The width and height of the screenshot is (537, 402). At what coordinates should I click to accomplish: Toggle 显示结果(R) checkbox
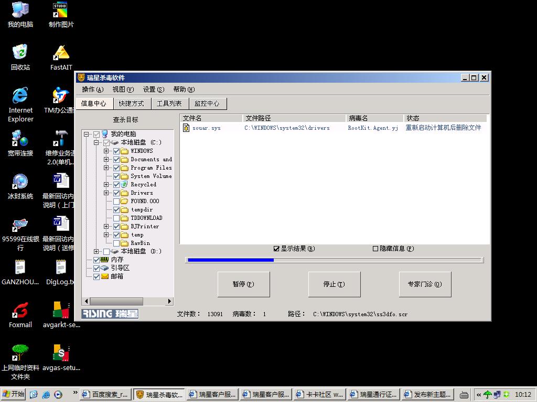coord(276,249)
